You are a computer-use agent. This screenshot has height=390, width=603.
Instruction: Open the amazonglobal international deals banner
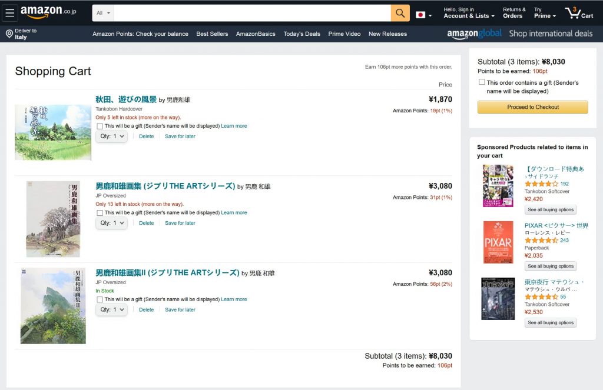[519, 34]
